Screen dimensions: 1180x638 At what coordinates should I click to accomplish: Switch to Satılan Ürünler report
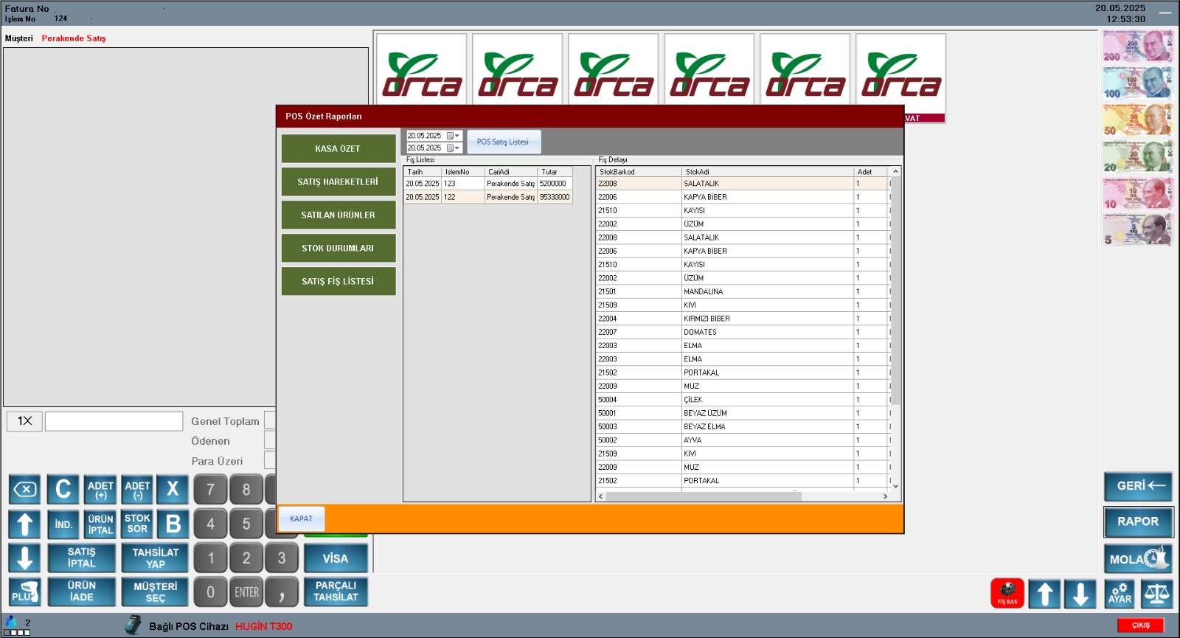338,215
